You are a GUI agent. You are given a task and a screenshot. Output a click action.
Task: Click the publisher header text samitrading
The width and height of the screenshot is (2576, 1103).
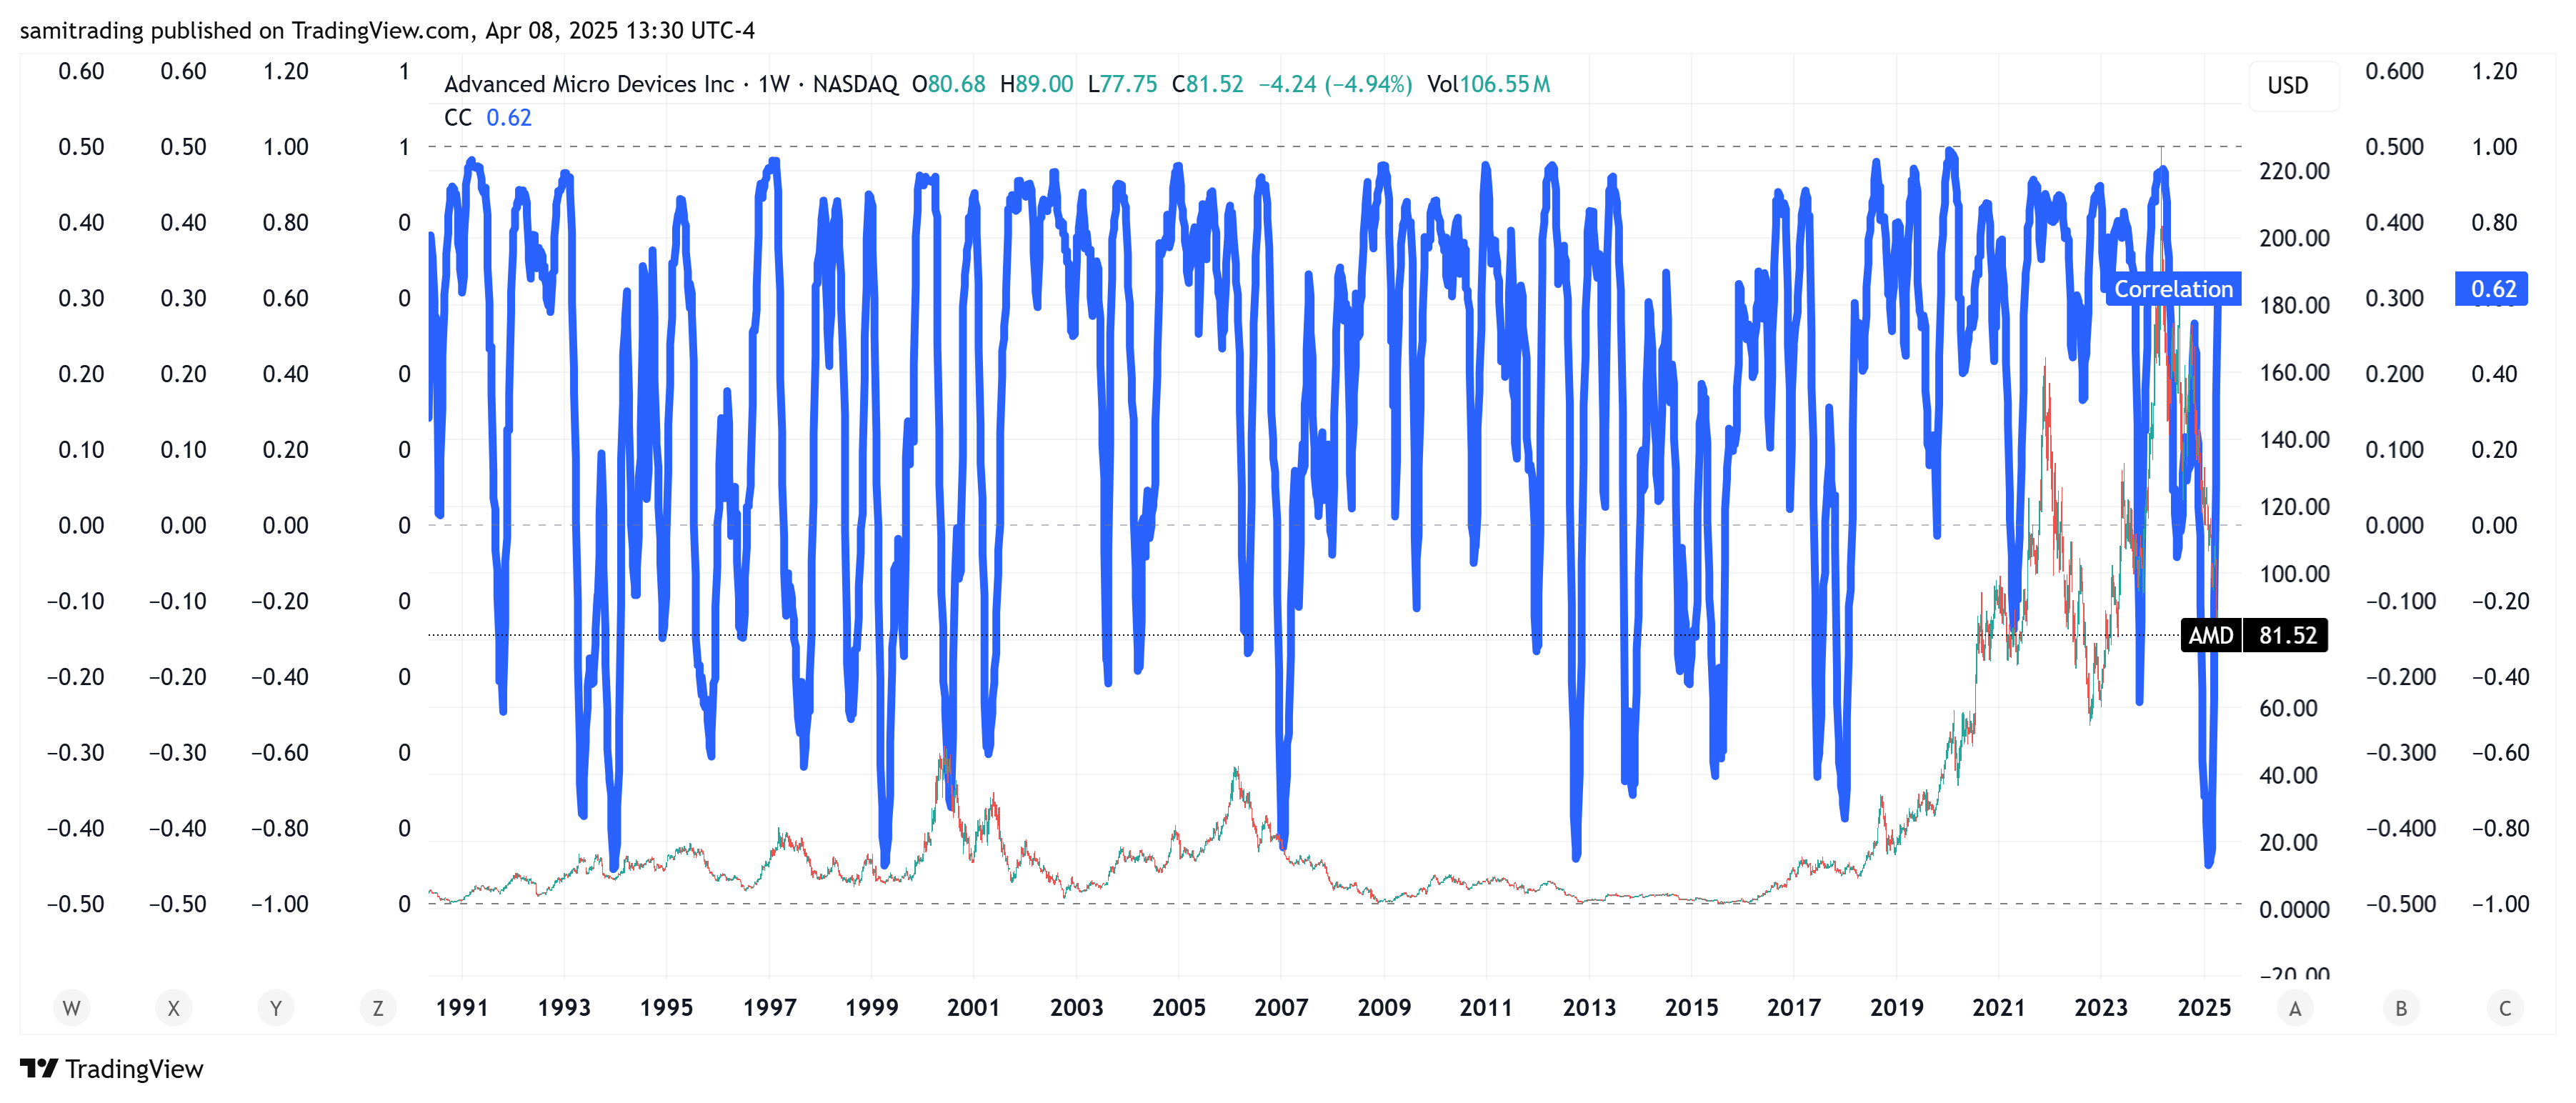[x=82, y=31]
